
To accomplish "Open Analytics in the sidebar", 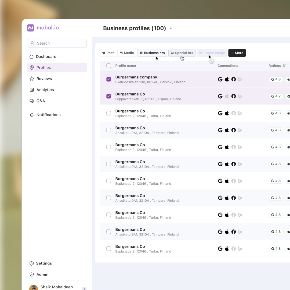I will [57, 90].
